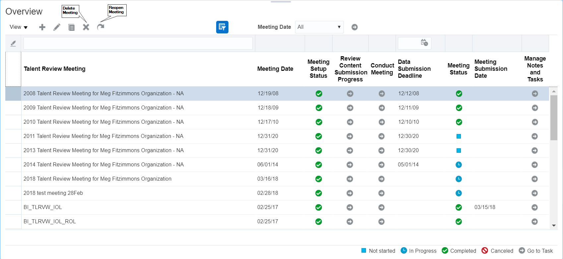Click the Edit pencil icon in toolbar
This screenshot has width=563, height=259.
pyautogui.click(x=57, y=27)
